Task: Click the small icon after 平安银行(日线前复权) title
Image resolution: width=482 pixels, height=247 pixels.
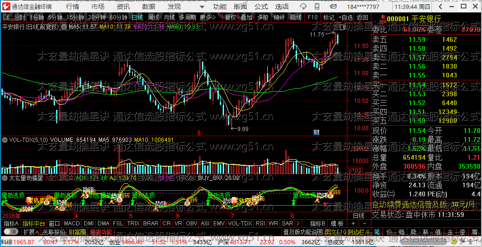Action: click(64, 27)
